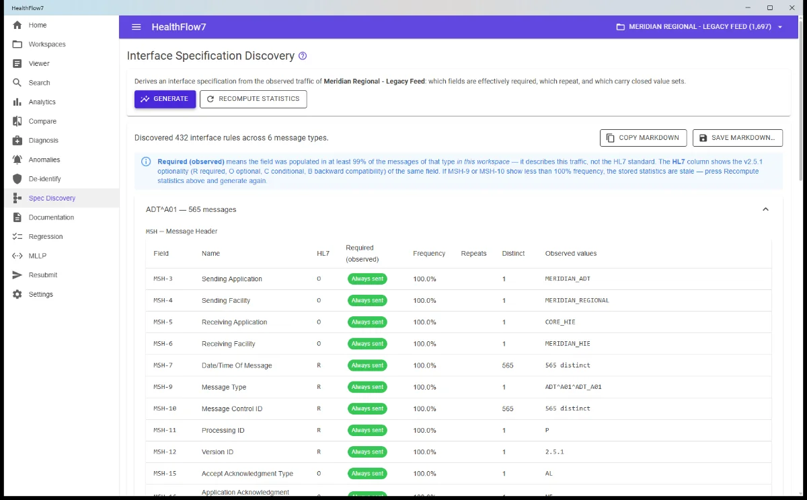The width and height of the screenshot is (807, 500).
Task: Click the Field column header
Action: tap(161, 254)
